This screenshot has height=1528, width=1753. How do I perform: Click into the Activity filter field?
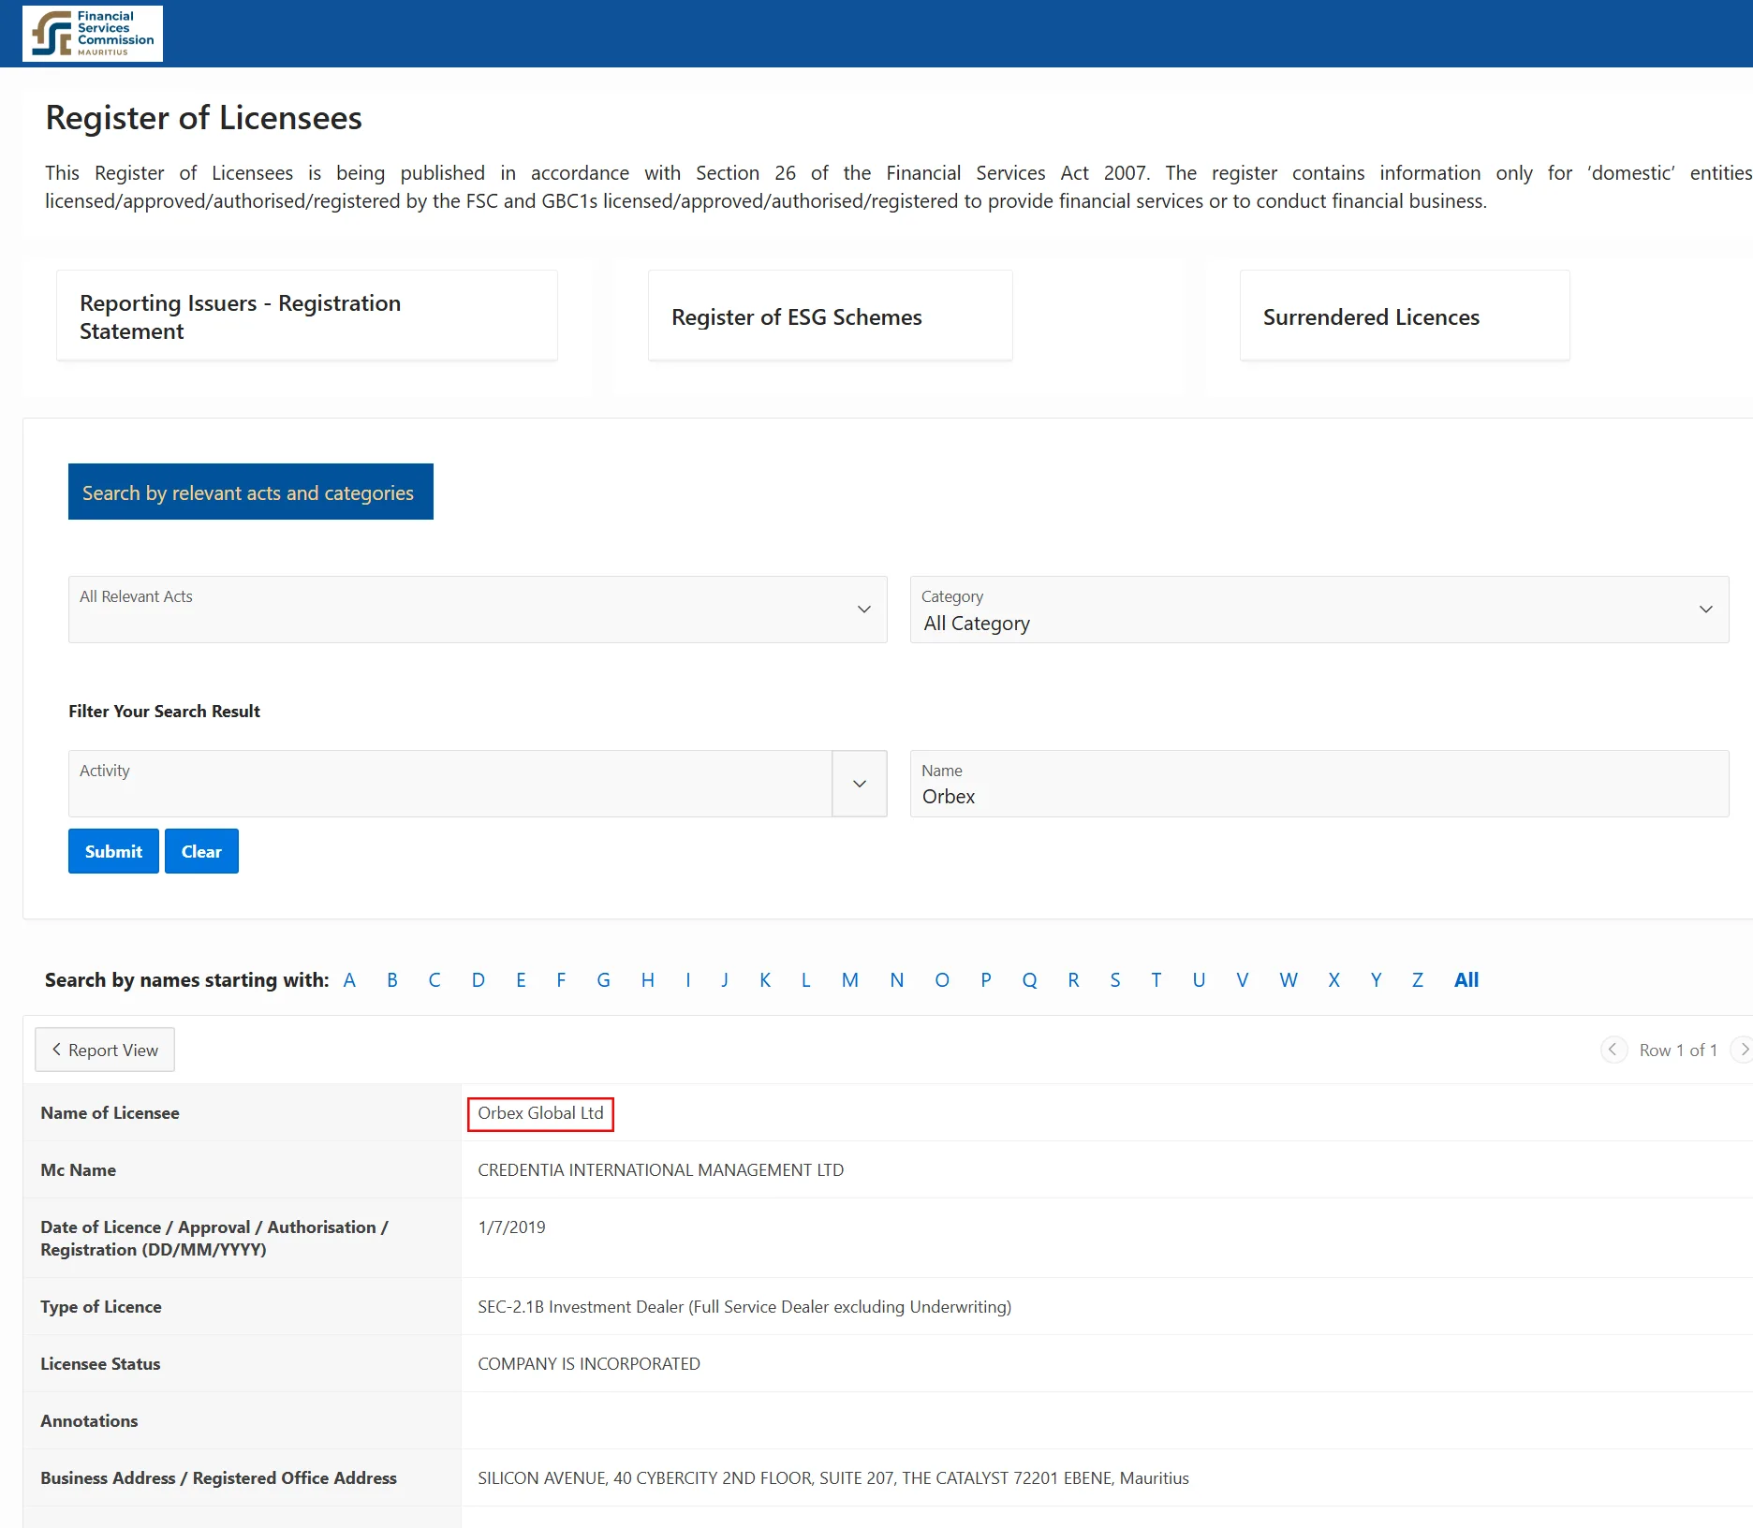click(450, 784)
